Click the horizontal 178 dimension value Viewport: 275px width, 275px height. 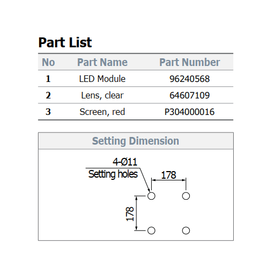point(169,175)
